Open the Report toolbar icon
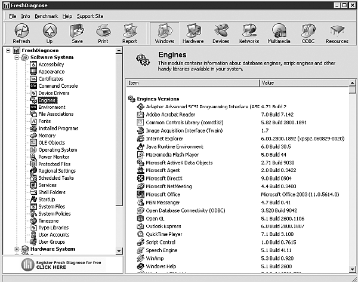Screen dimensions: 358x282 click(x=129, y=33)
